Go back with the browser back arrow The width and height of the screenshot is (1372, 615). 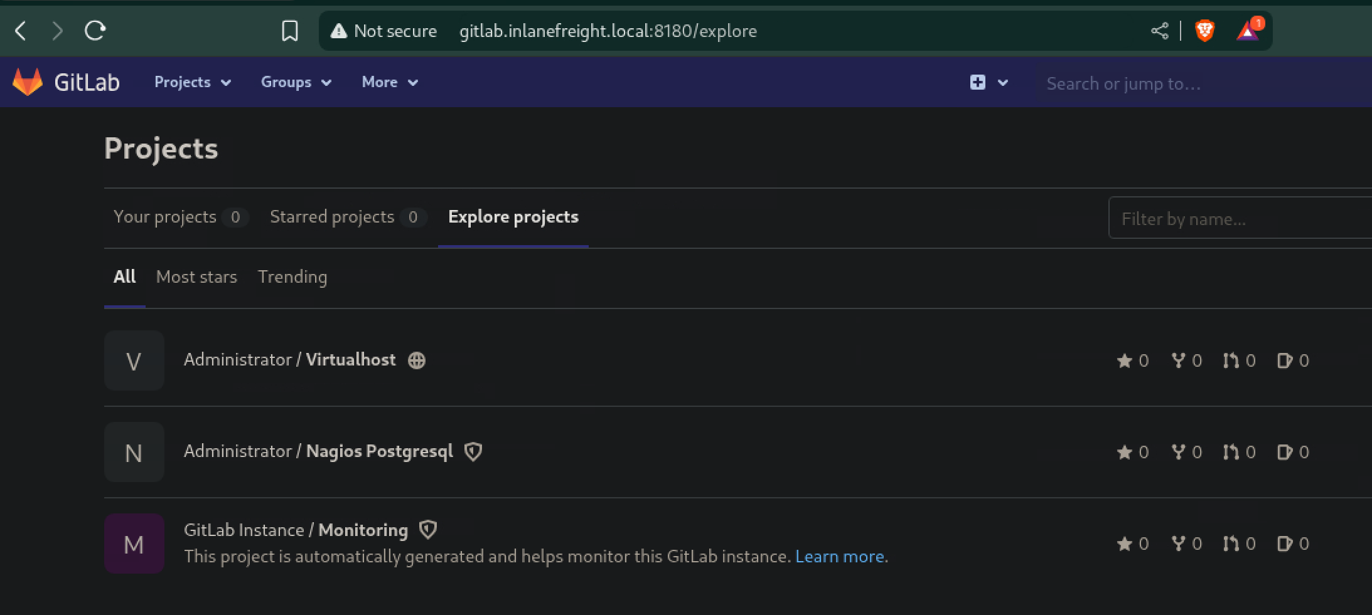coord(21,30)
